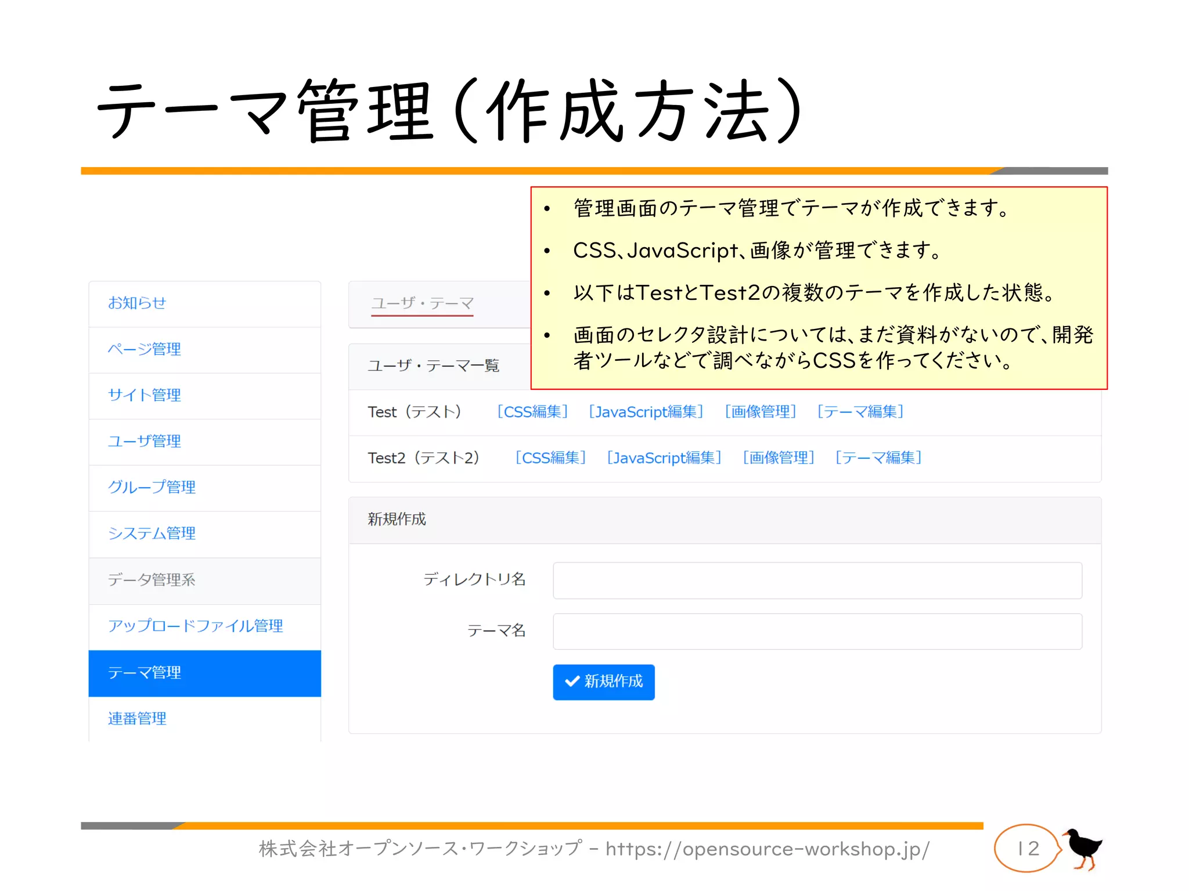The width and height of the screenshot is (1189, 891).
Task: Open ページ管理 in the sidebar
Action: [204, 350]
